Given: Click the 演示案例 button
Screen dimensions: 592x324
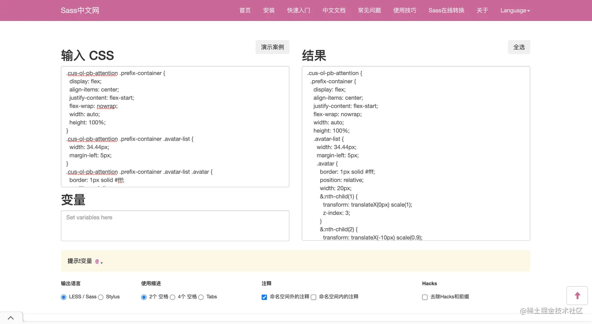Looking at the screenshot, I should click(273, 47).
